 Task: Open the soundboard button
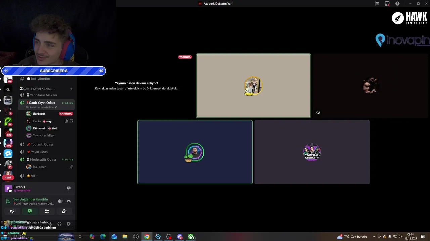pyautogui.click(x=64, y=211)
